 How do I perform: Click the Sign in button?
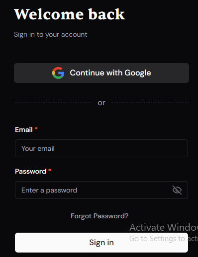point(101,243)
